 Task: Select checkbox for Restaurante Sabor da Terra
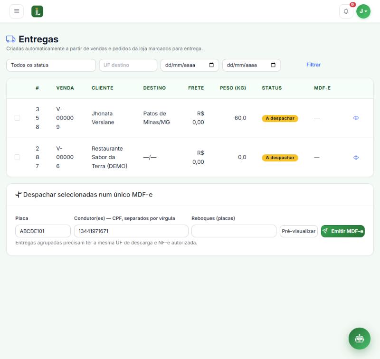coord(17,157)
